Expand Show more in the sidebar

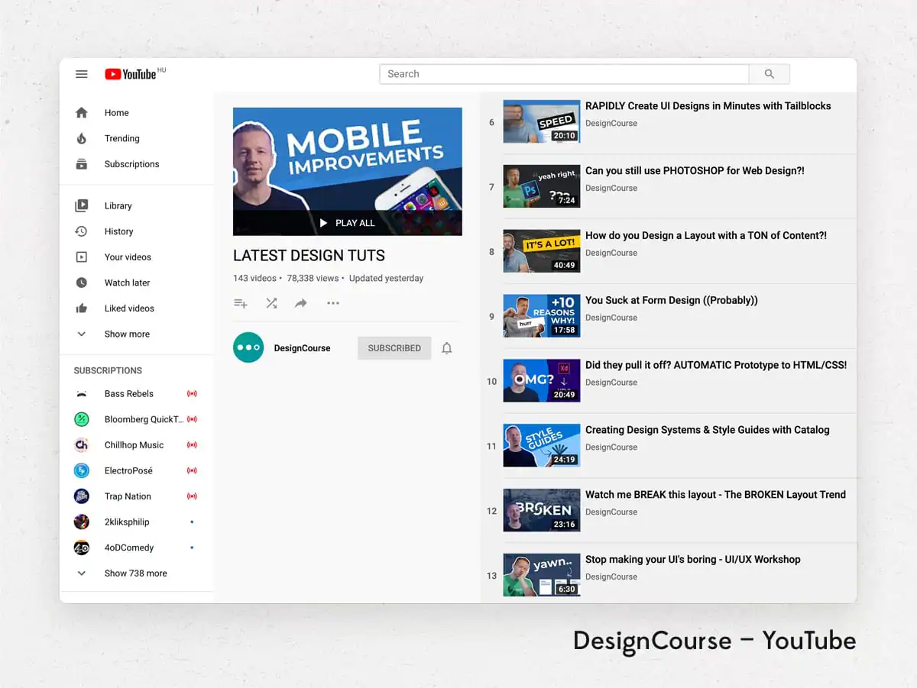126,334
